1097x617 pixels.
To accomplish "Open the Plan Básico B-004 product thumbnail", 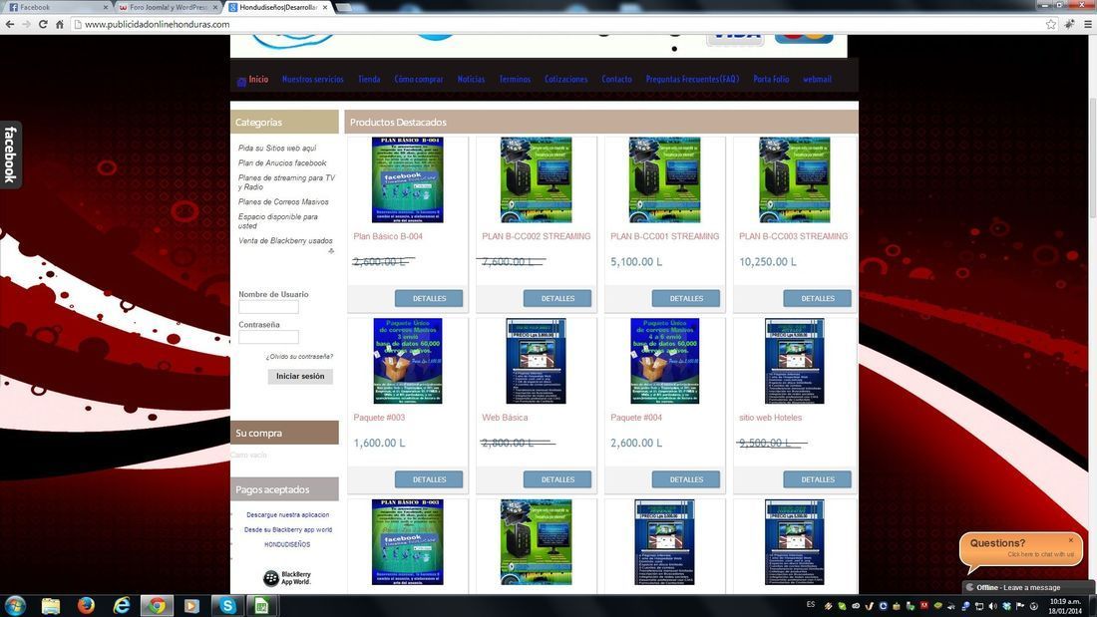I will [407, 179].
